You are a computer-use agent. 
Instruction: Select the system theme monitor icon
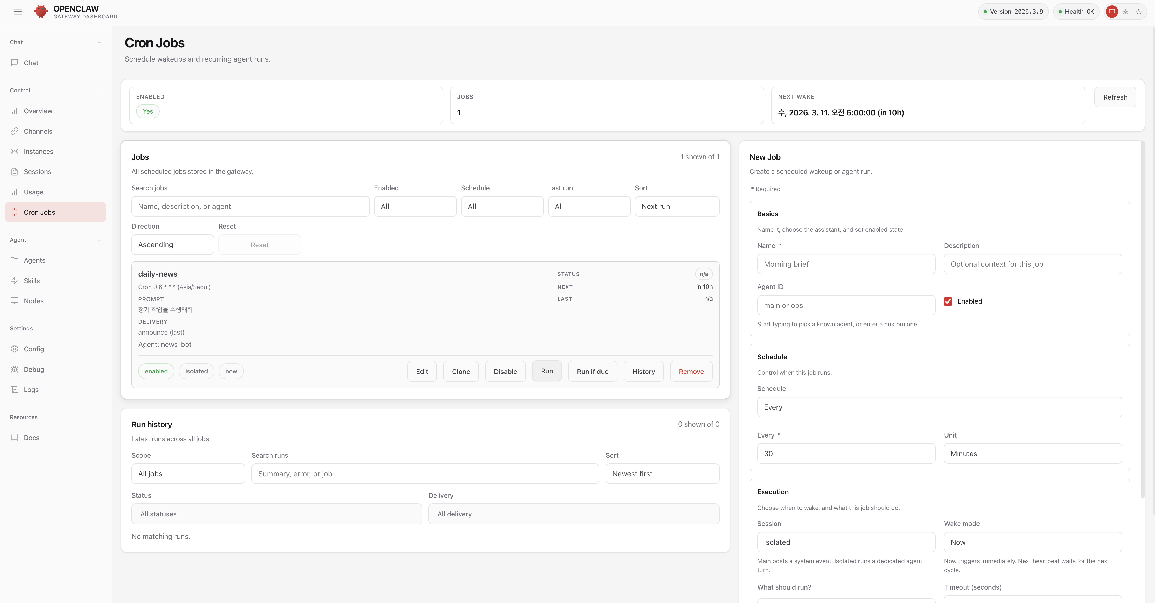(1112, 12)
